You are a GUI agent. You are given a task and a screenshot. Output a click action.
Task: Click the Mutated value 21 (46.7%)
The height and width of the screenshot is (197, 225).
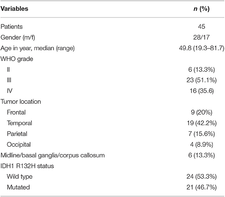coord(201,188)
